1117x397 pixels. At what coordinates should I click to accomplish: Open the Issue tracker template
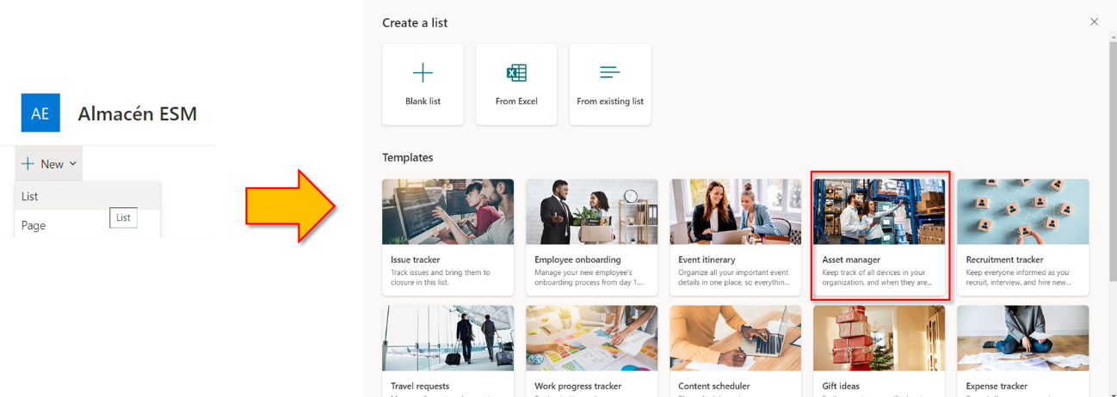tap(447, 237)
